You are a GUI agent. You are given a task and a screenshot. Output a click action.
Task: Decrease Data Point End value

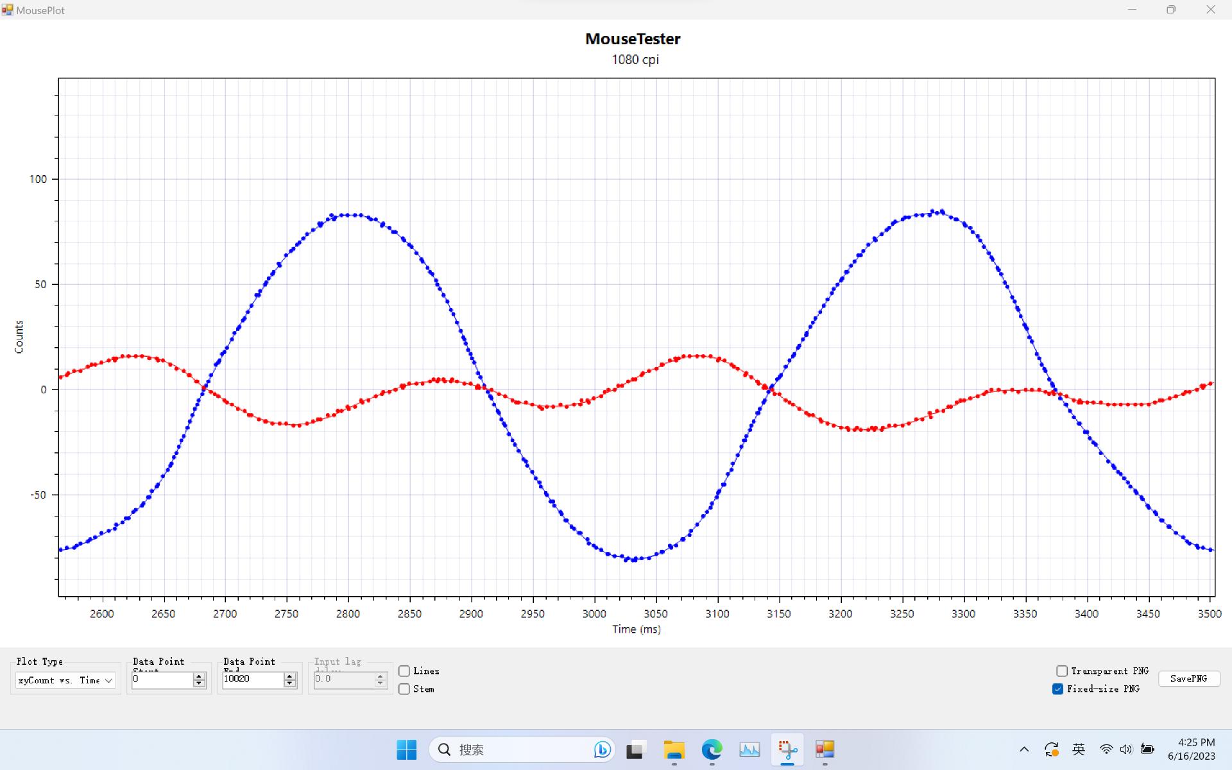click(290, 684)
